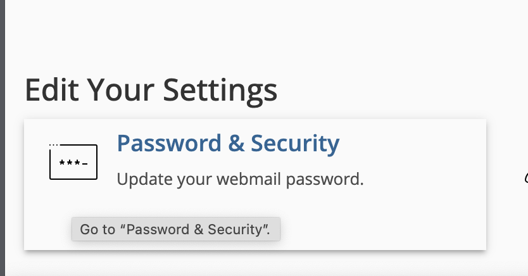Viewport: 528px width, 276px height.
Task: Click the cursor dash in the password icon
Action: [85, 164]
